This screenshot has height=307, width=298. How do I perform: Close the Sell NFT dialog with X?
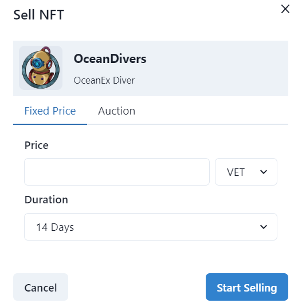(285, 9)
